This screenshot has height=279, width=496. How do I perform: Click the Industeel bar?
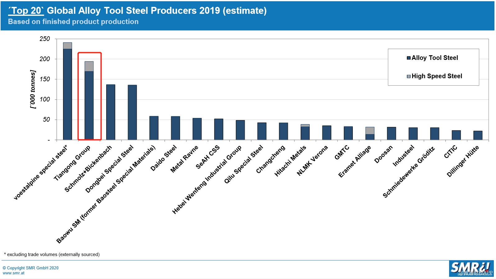pyautogui.click(x=413, y=134)
